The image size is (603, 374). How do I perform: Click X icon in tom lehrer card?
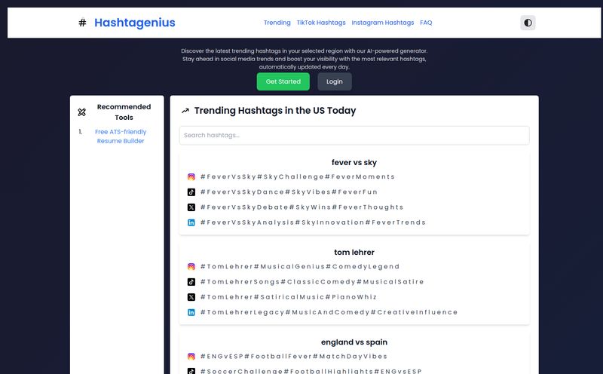(191, 297)
